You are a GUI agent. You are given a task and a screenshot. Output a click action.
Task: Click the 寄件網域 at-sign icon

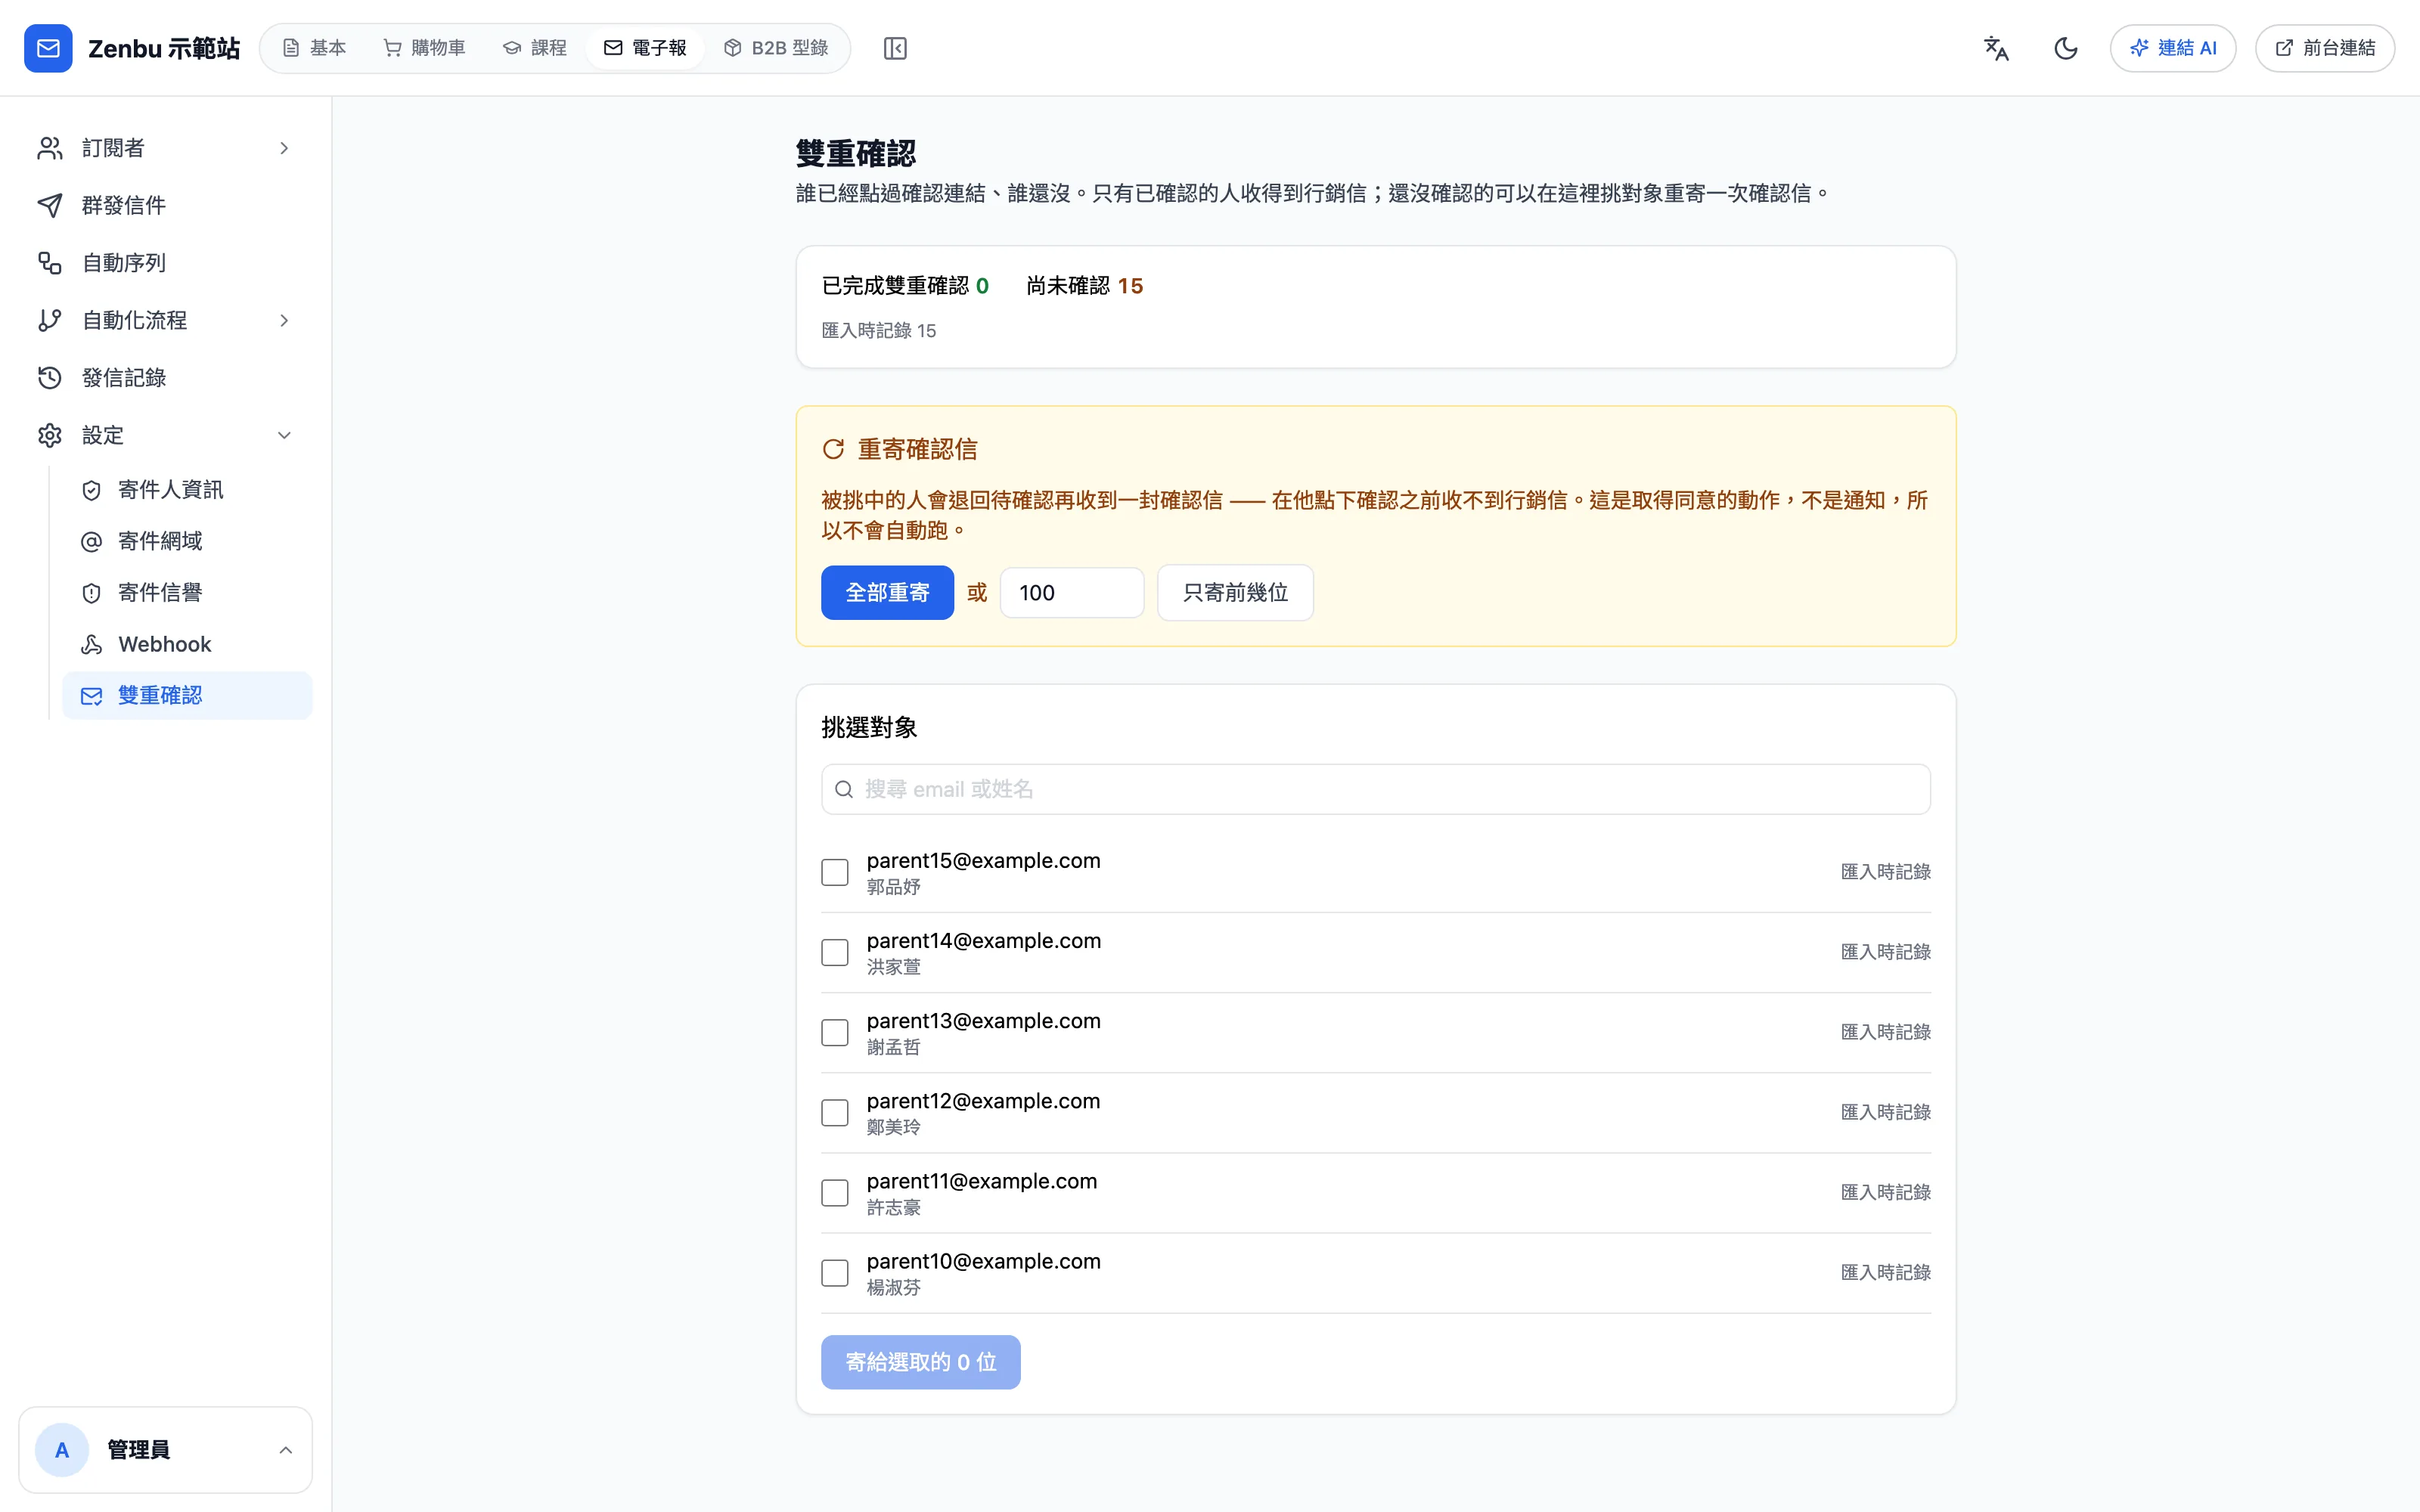coord(92,541)
